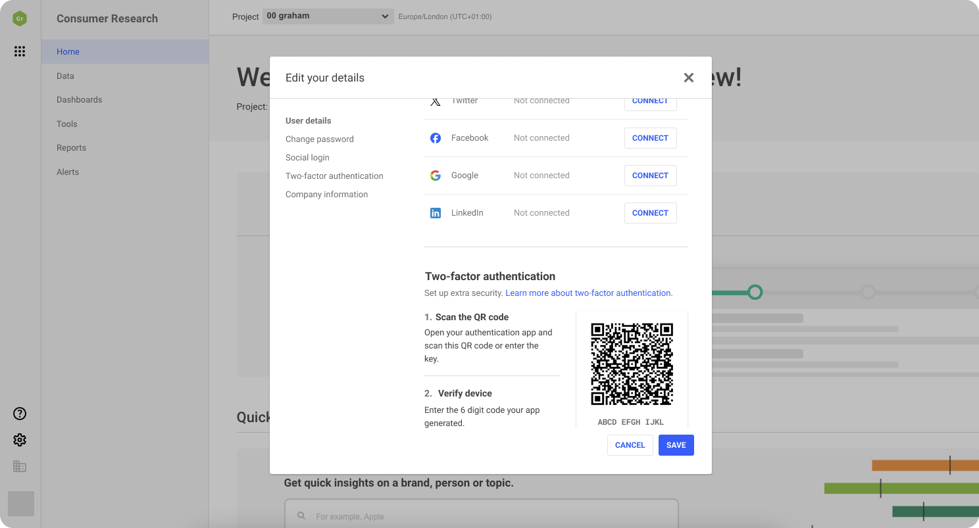This screenshot has height=528, width=979.
Task: Click the two-factor QR code image
Action: (632, 364)
